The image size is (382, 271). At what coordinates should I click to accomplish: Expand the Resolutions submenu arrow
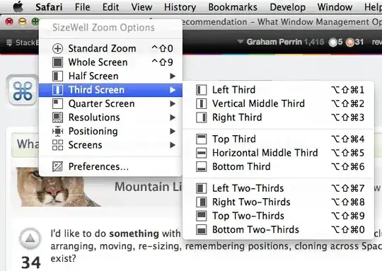point(173,117)
